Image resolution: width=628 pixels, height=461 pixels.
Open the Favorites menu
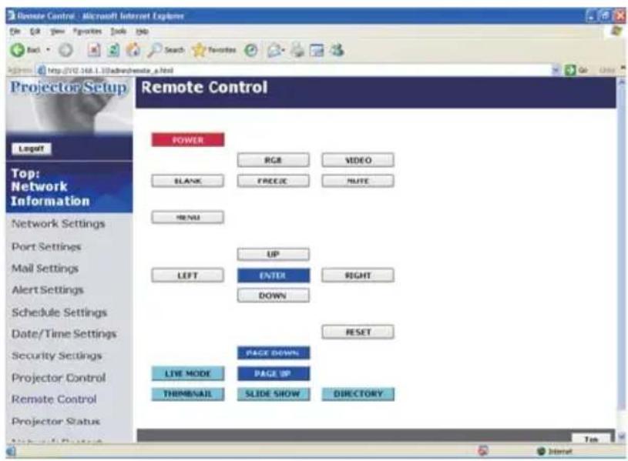coord(87,31)
